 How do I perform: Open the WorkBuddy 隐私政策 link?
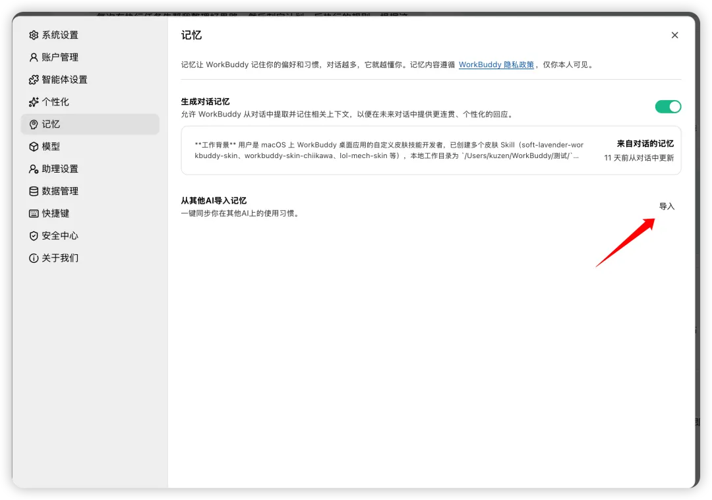tap(496, 65)
